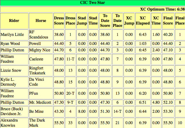Image resolution: width=185 pixels, height=128 pixels.
Task: Click dress place 9-T
Action: [x=70, y=102]
